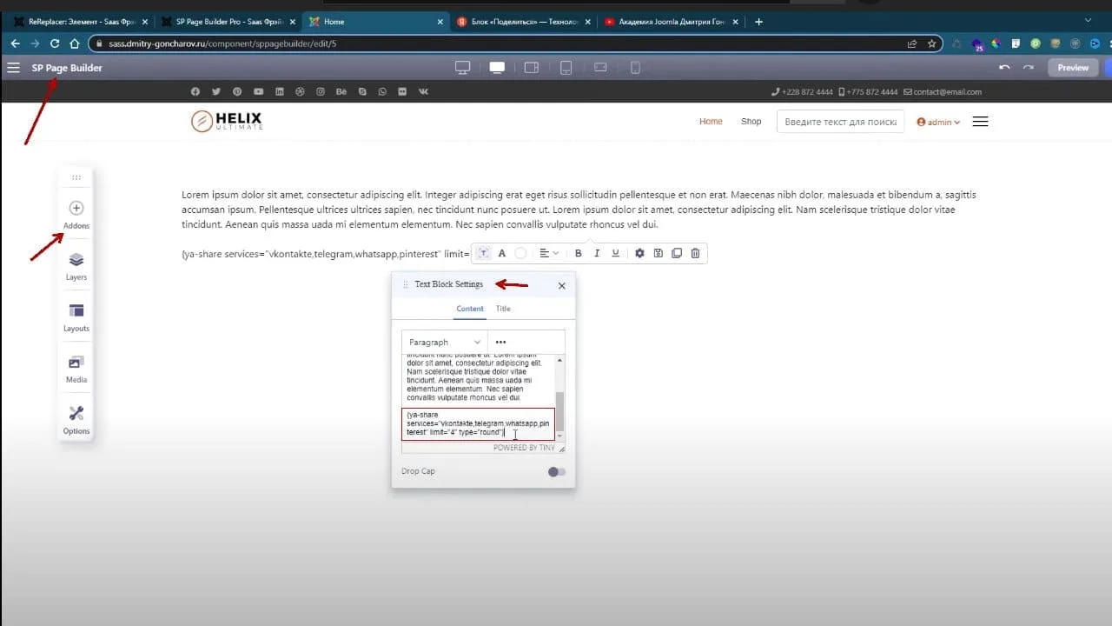1112x626 pixels.
Task: Apply bold formatting in the inline toolbar
Action: click(x=579, y=253)
